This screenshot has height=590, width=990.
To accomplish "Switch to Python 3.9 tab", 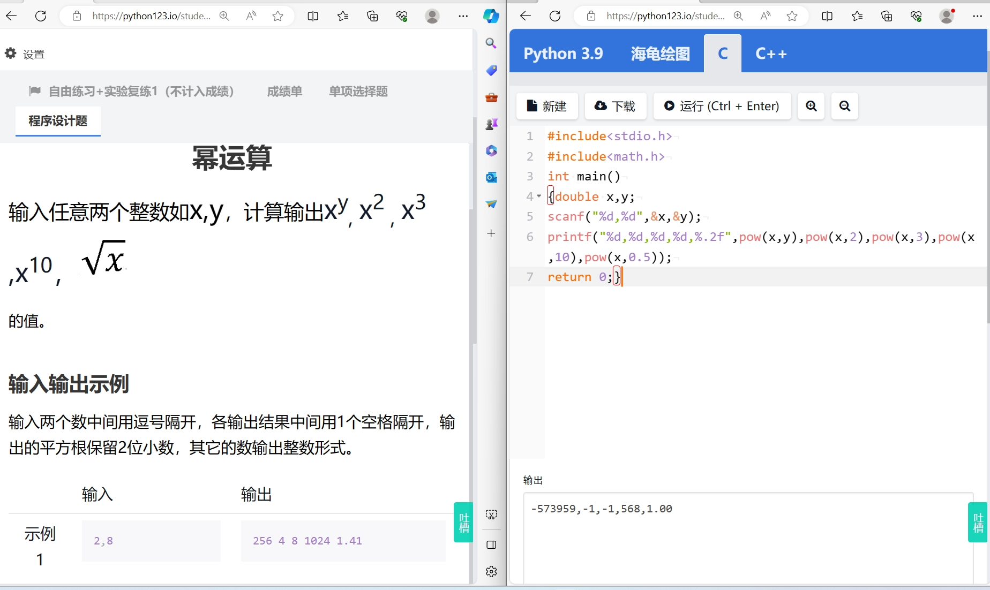I will coord(563,54).
